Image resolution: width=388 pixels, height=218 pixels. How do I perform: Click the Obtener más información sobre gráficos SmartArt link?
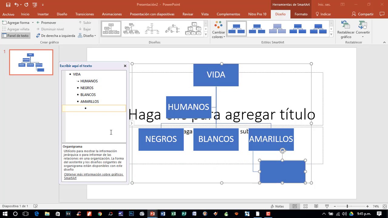tap(93, 176)
